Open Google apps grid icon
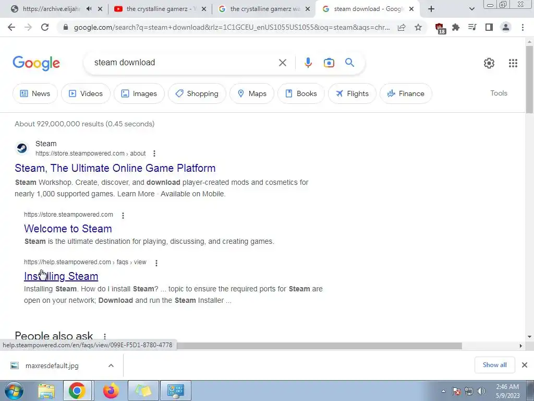Screen dimensions: 534x401 tap(513, 63)
